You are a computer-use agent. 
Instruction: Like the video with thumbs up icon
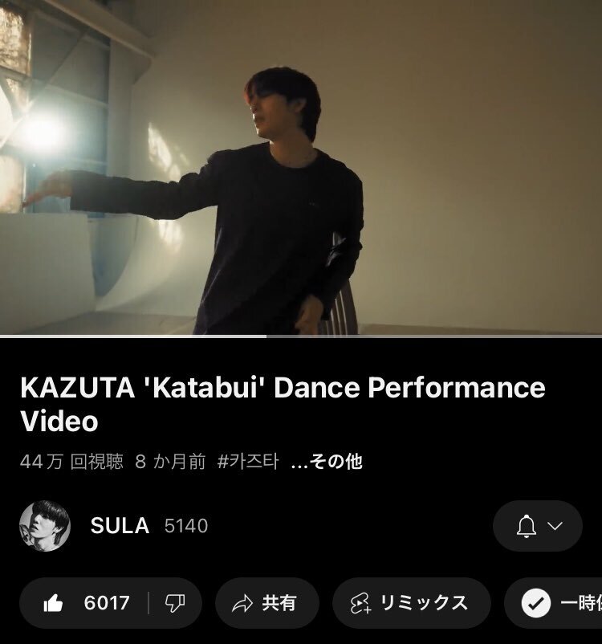[54, 603]
